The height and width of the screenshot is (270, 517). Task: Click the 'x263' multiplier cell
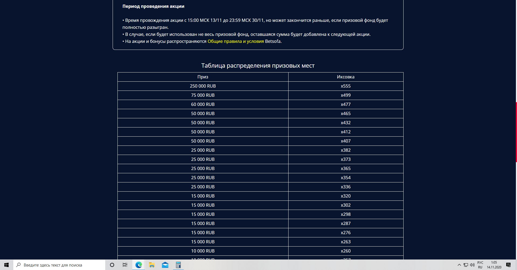click(346, 242)
